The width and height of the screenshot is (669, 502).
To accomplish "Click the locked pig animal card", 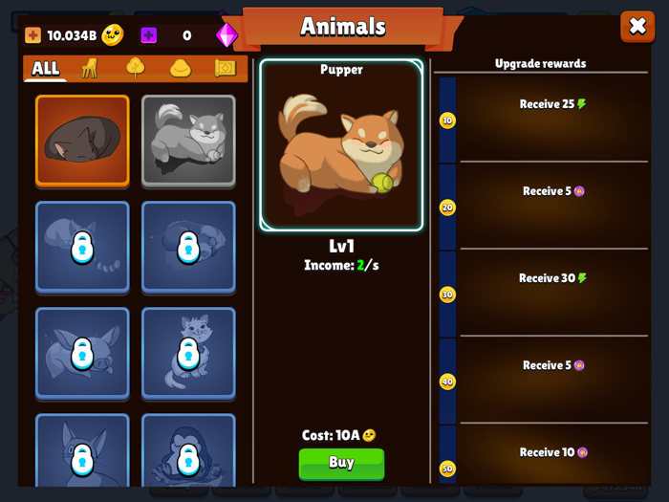I will pyautogui.click(x=82, y=354).
